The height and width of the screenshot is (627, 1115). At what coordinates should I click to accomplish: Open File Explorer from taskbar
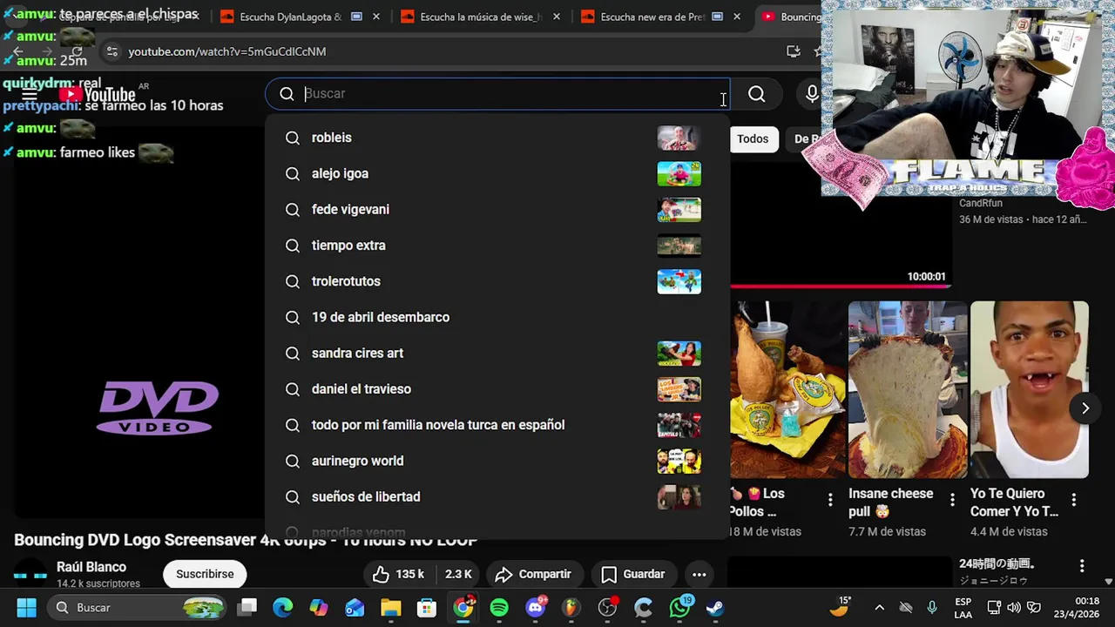coord(390,607)
